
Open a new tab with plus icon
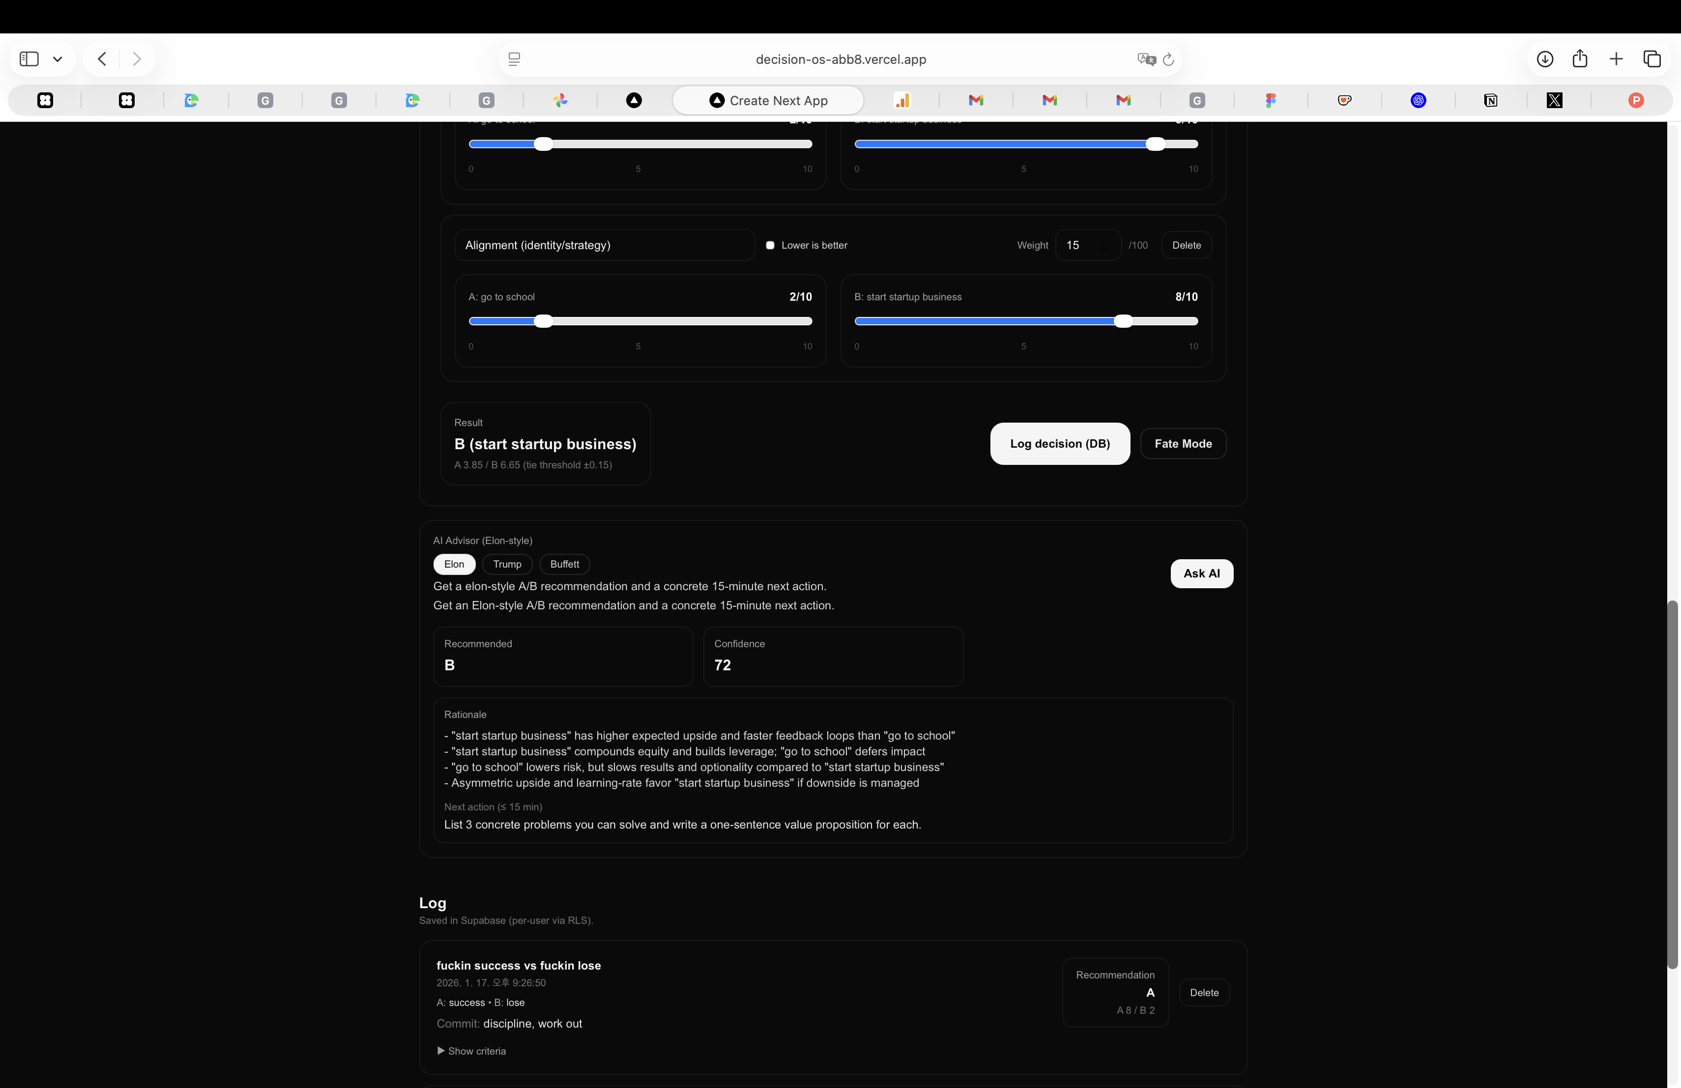(x=1616, y=58)
